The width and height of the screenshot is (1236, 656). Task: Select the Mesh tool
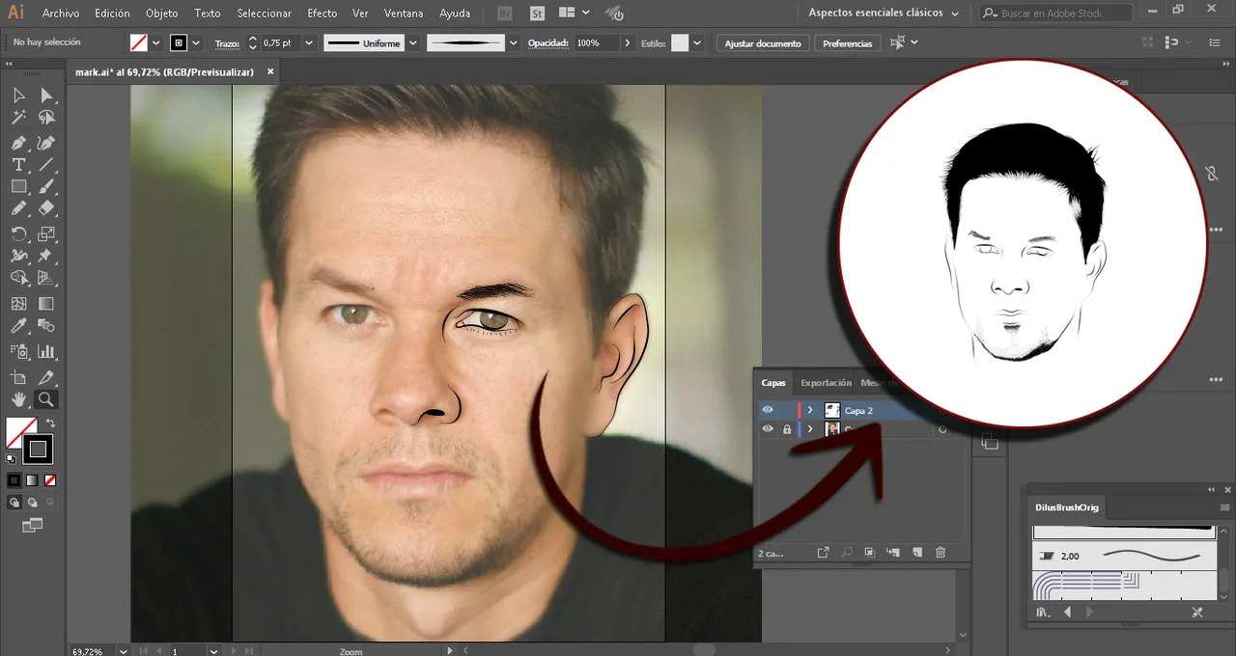pyautogui.click(x=18, y=303)
